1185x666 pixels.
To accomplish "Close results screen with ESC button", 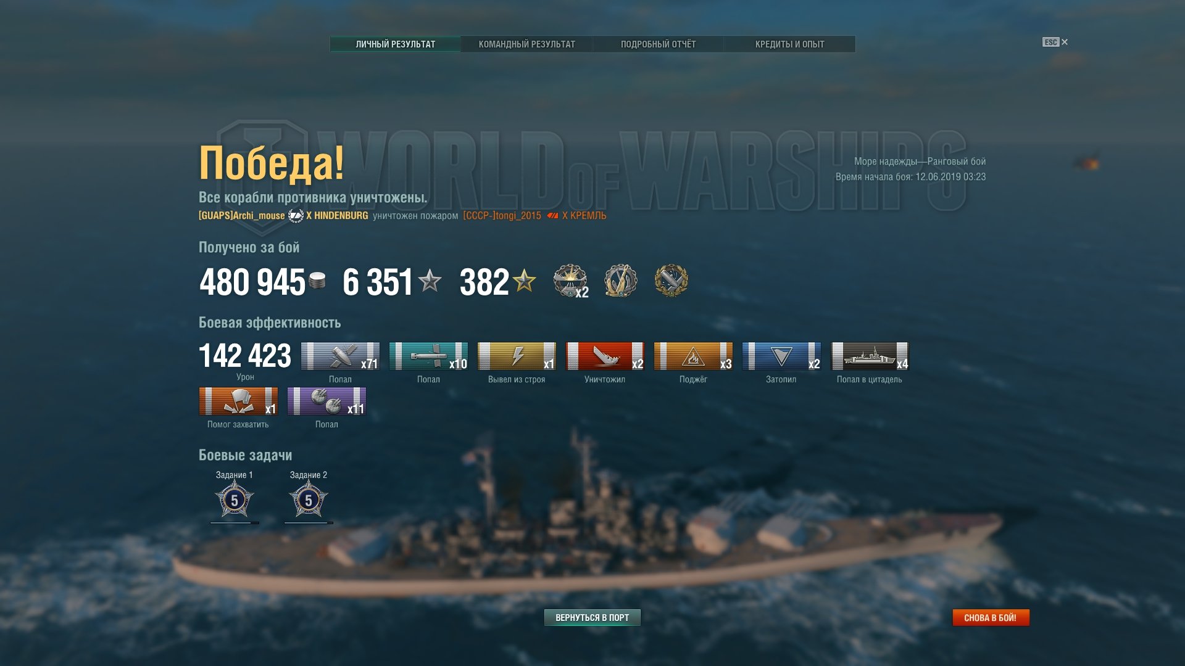I will (1055, 42).
